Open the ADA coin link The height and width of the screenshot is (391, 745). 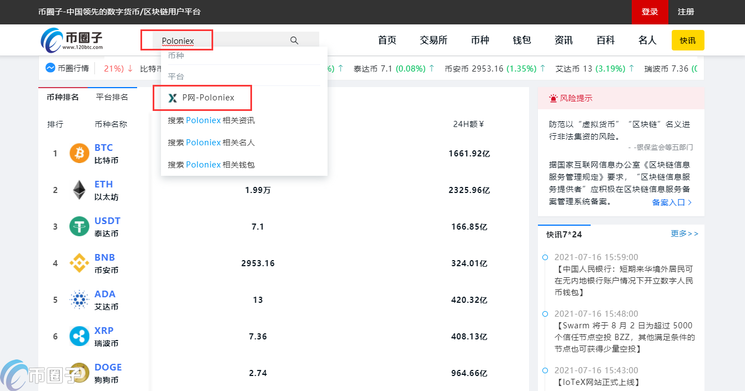[105, 294]
